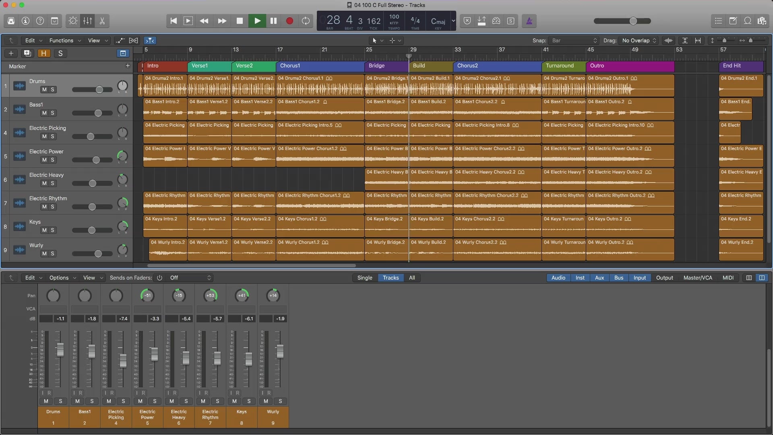
Task: Switch mixer to All view
Action: (412, 278)
